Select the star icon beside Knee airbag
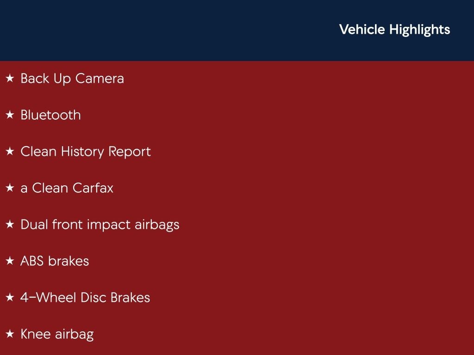 coord(10,334)
